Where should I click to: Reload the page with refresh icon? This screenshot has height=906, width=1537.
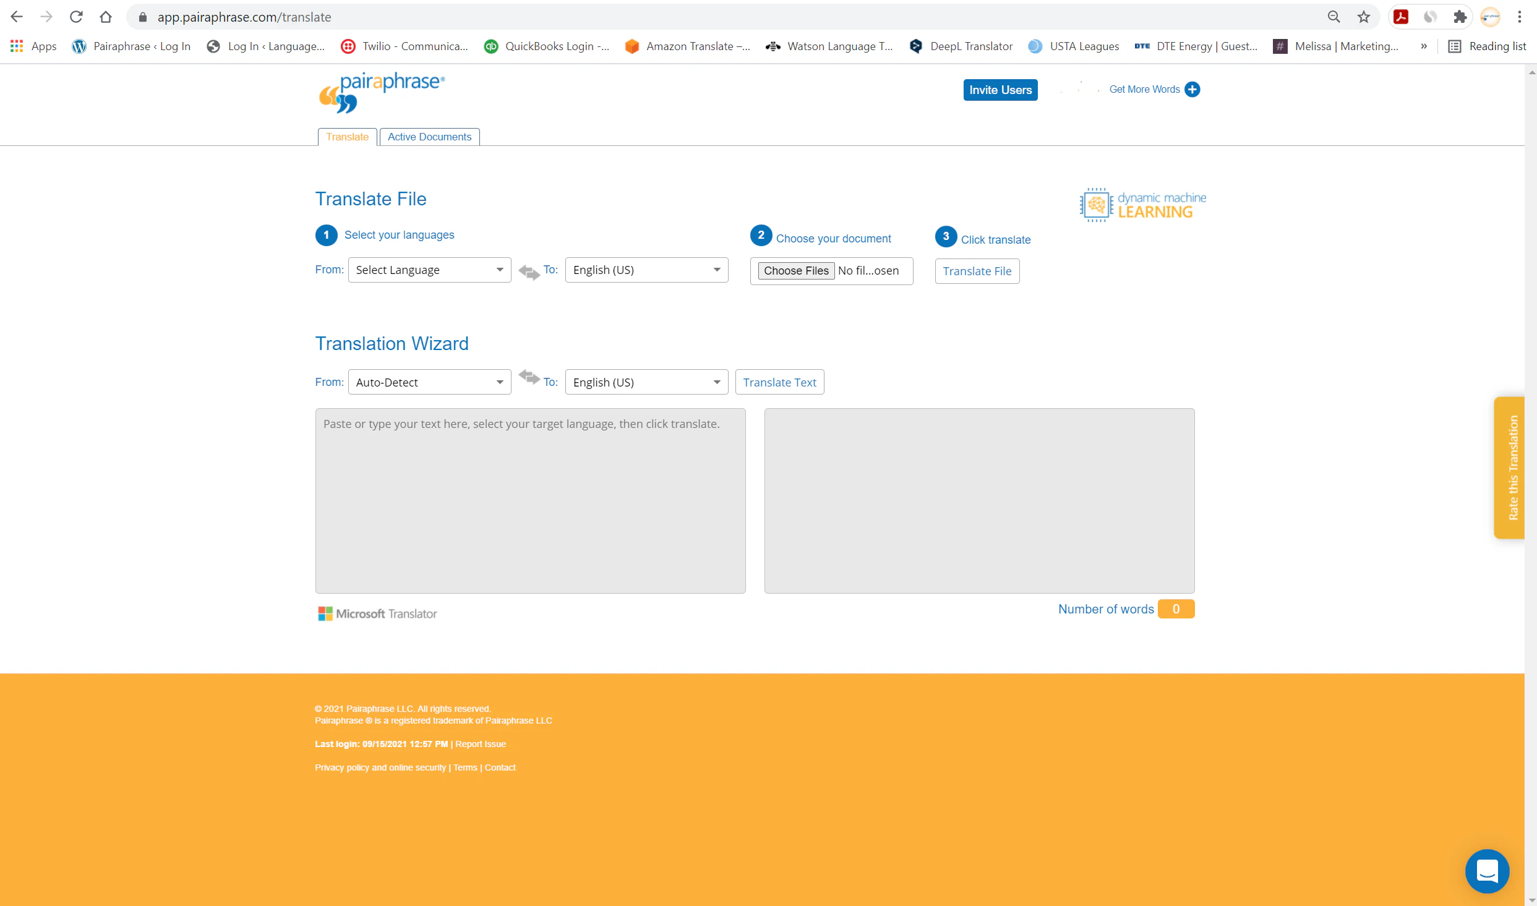(76, 17)
